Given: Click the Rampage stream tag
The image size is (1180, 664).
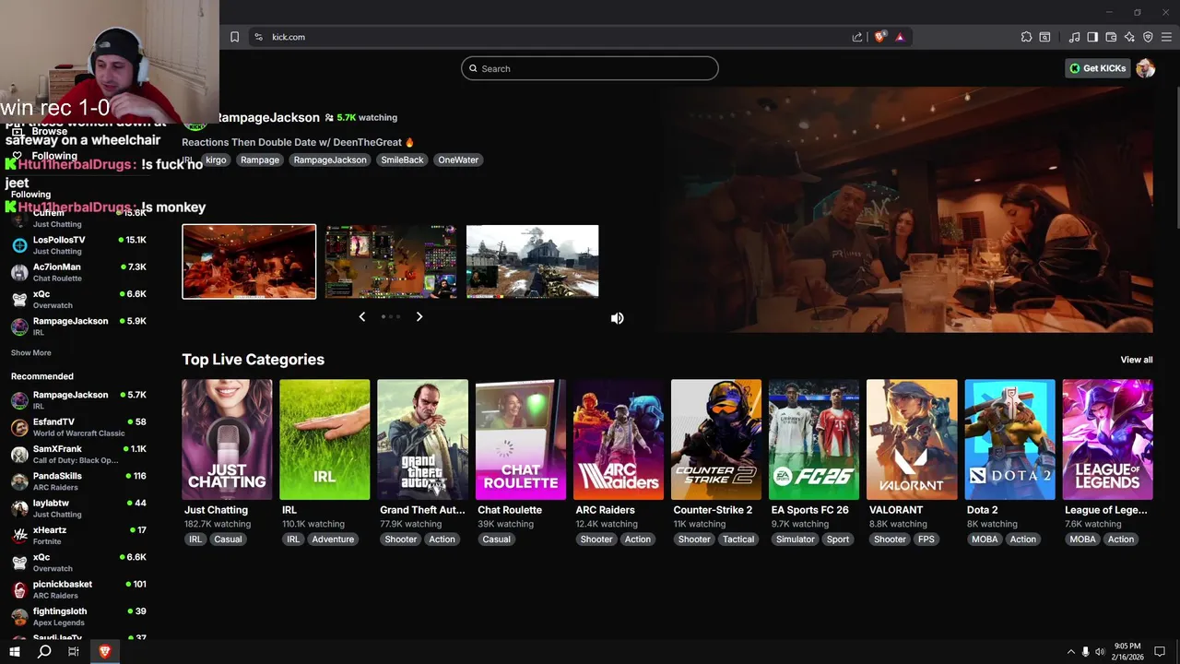Looking at the screenshot, I should 260,160.
